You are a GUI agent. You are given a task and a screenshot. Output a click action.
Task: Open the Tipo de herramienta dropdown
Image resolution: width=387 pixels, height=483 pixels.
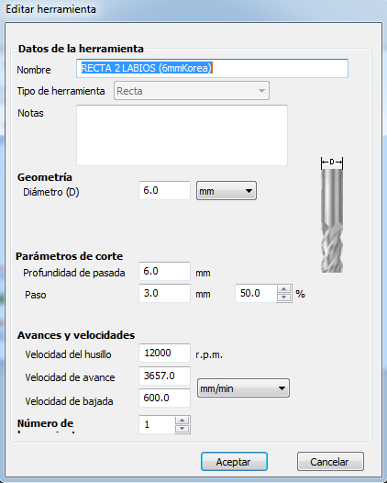tap(192, 91)
